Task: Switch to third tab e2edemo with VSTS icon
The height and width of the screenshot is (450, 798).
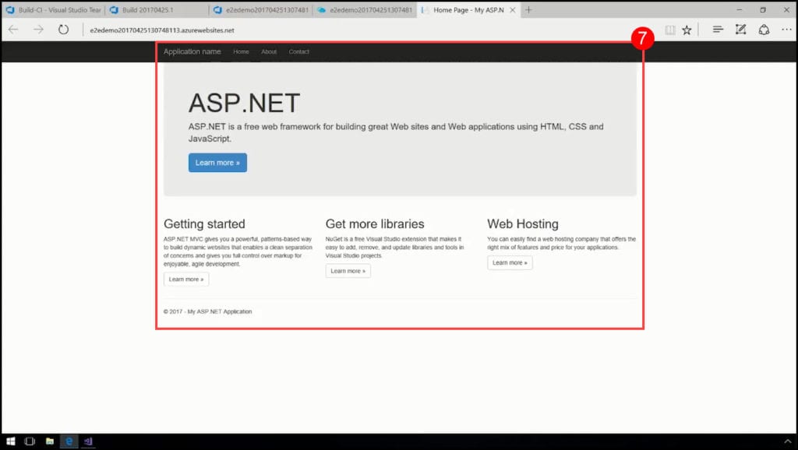Action: (x=261, y=9)
